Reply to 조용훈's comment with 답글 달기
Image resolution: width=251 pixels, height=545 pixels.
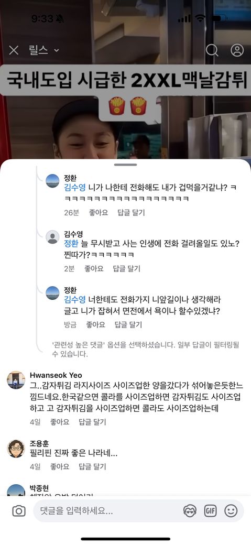pyautogui.click(x=92, y=466)
